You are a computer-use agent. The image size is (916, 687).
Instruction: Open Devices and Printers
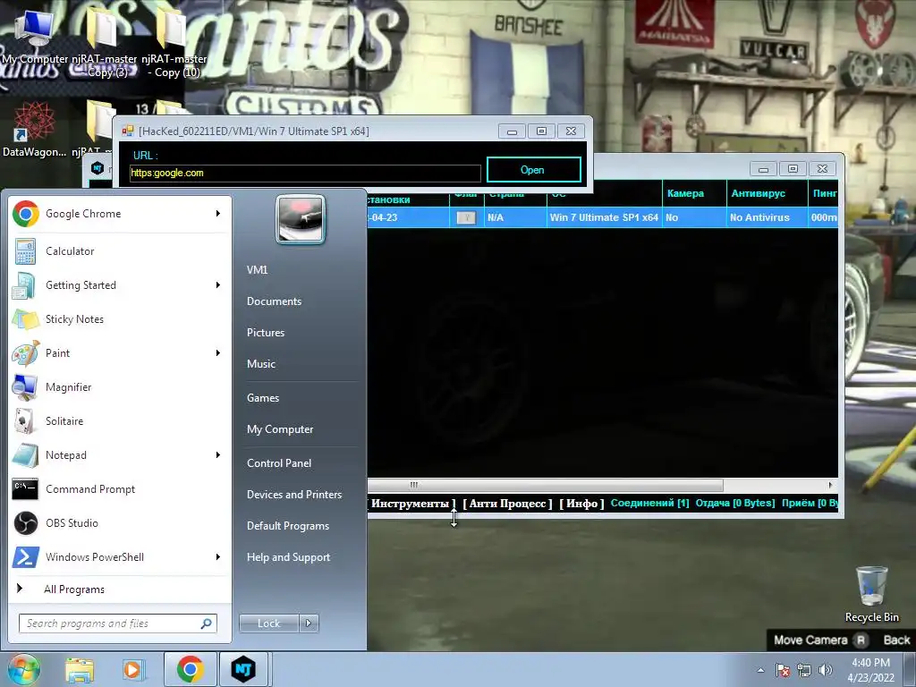[x=293, y=494]
